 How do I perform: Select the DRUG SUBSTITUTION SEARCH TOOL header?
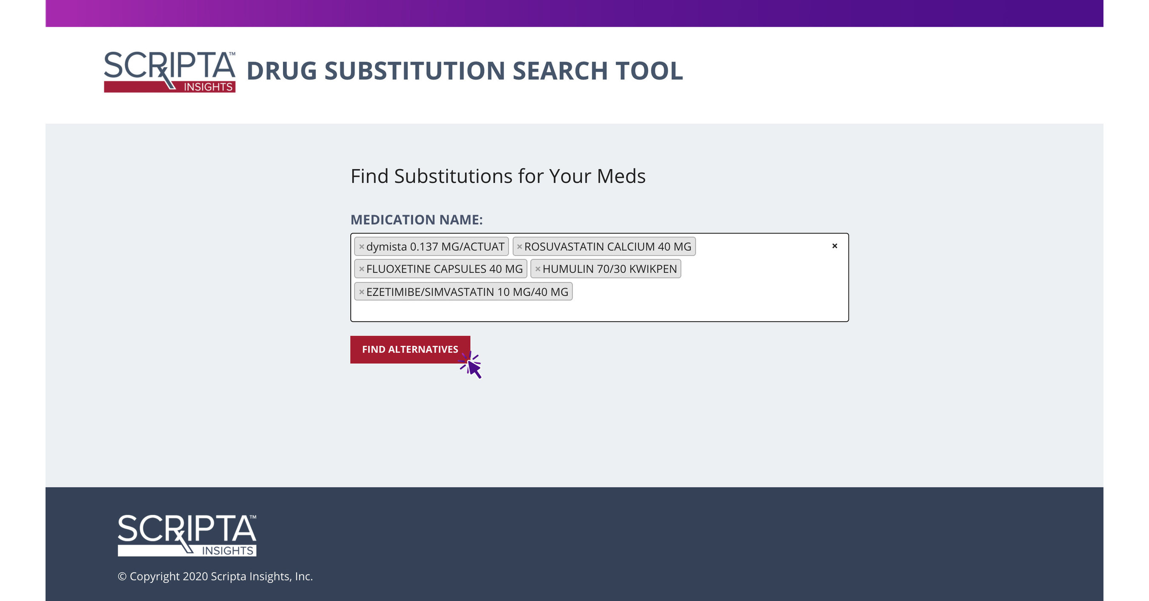point(464,71)
